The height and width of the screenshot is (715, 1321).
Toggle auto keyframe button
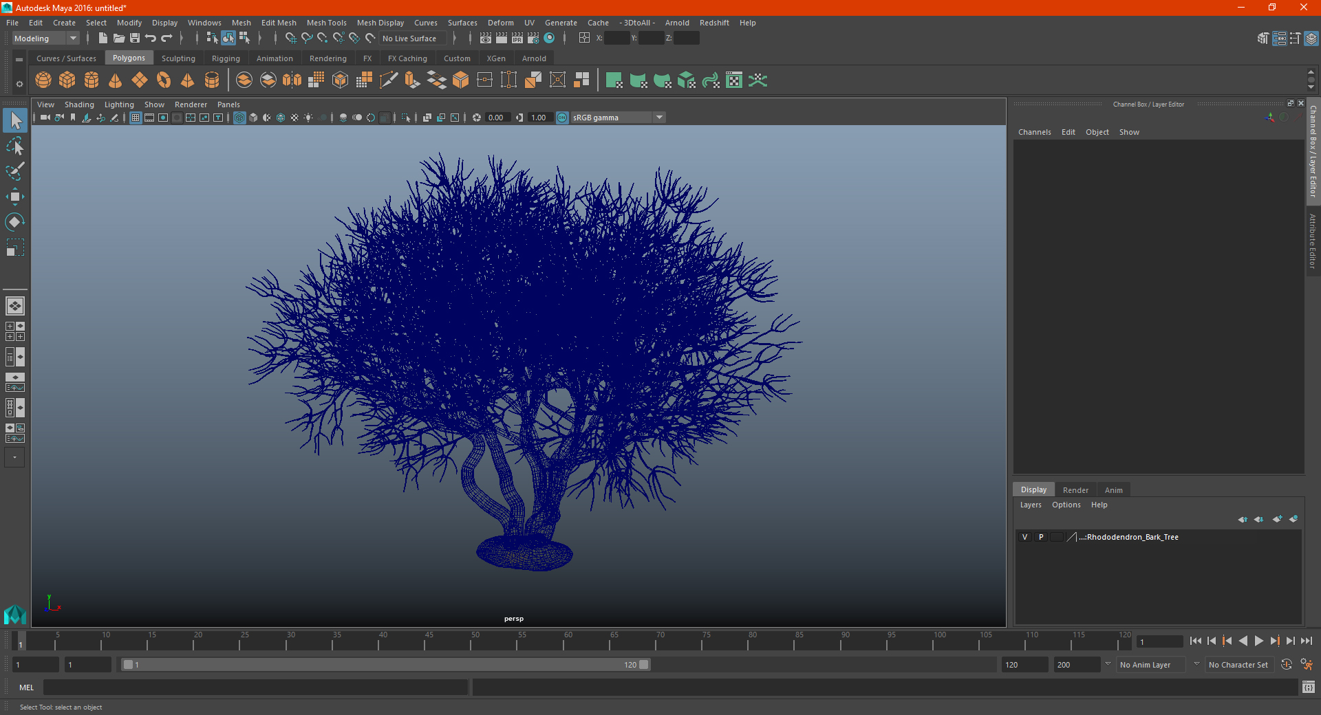1287,665
